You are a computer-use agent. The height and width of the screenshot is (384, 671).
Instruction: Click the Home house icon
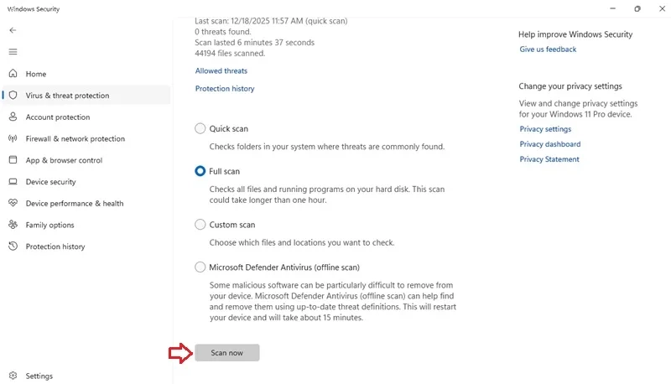tap(13, 74)
